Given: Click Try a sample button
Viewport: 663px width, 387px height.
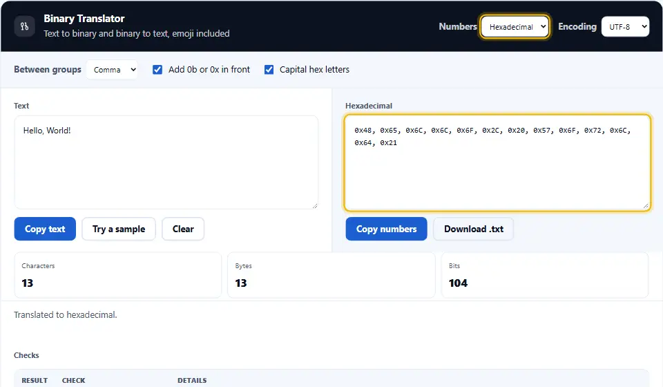Looking at the screenshot, I should point(119,229).
